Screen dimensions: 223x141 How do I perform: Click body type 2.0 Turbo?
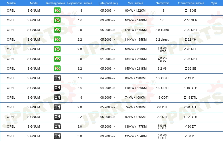[x=162, y=30]
